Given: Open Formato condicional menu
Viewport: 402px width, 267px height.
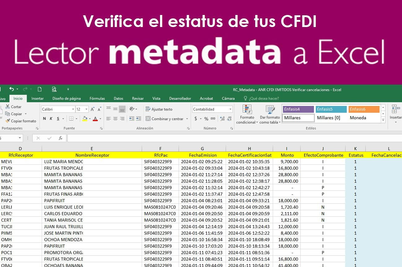Looking at the screenshot, I should click(x=247, y=114).
